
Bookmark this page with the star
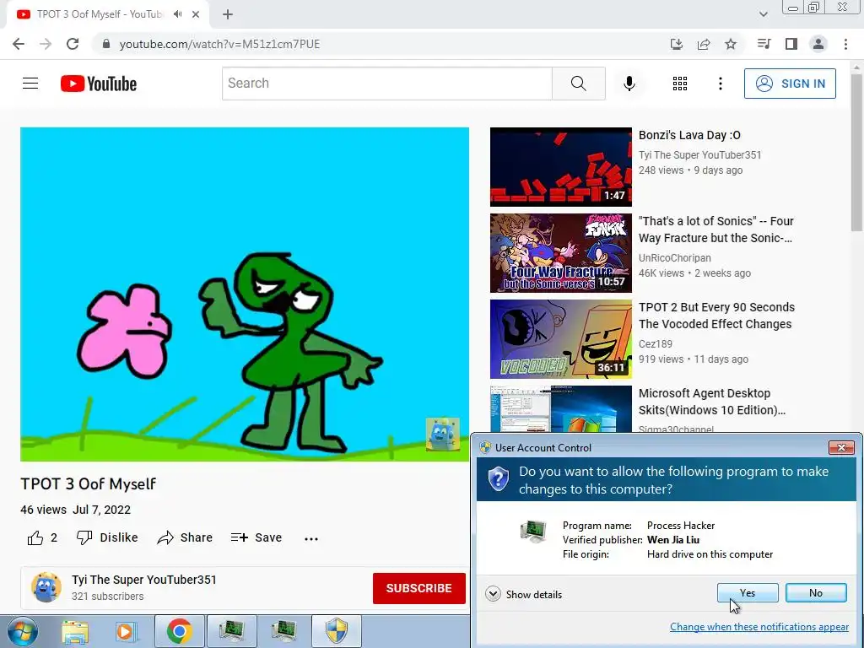pyautogui.click(x=731, y=44)
